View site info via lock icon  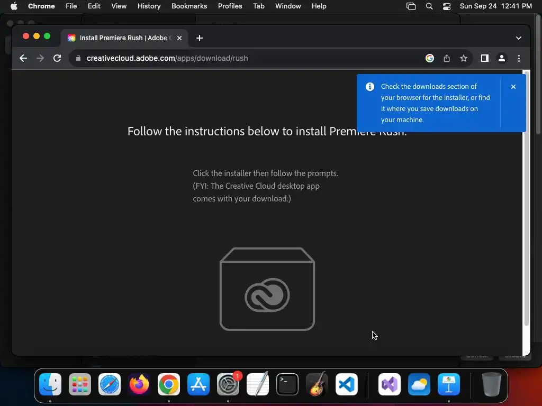(x=78, y=58)
